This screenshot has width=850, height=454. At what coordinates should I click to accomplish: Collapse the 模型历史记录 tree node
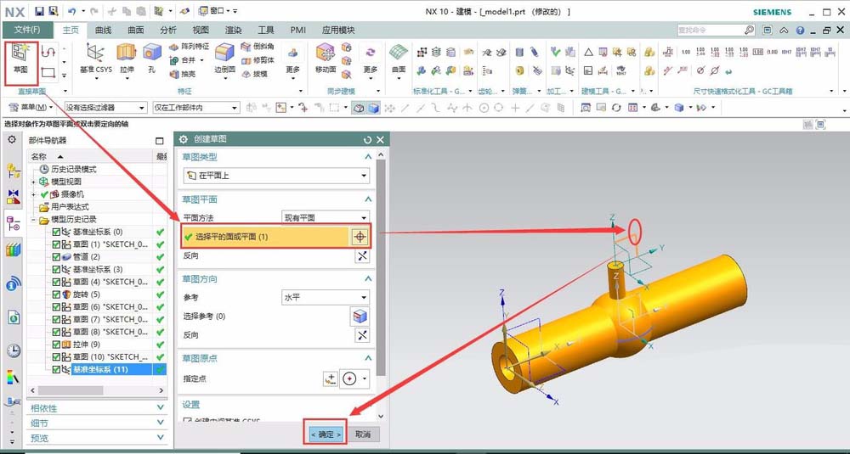pos(34,219)
